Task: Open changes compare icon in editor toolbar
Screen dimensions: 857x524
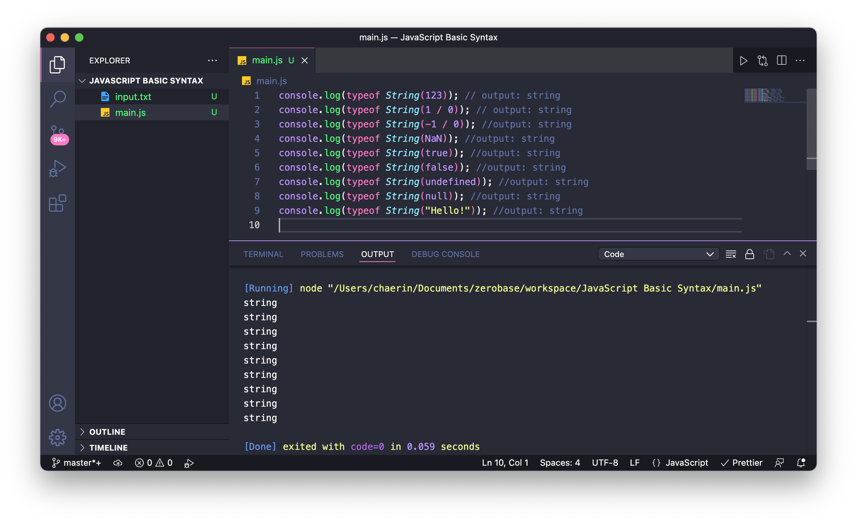Action: coord(762,60)
